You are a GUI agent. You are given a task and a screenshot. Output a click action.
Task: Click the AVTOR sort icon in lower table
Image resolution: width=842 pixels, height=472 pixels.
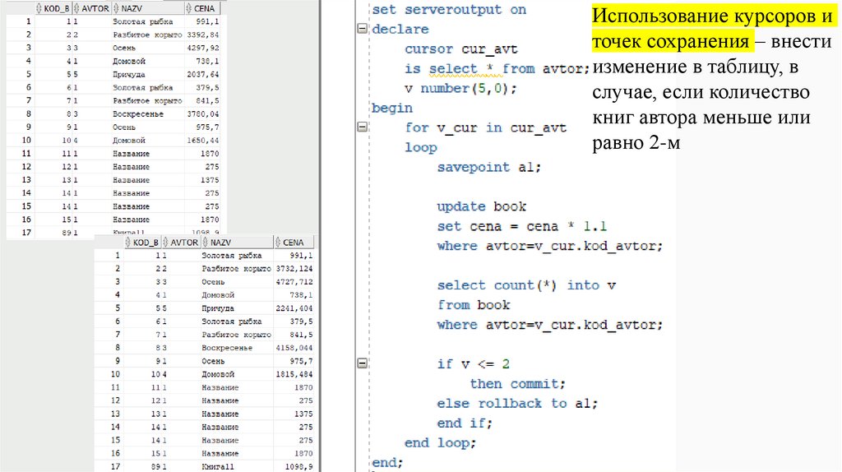[165, 243]
